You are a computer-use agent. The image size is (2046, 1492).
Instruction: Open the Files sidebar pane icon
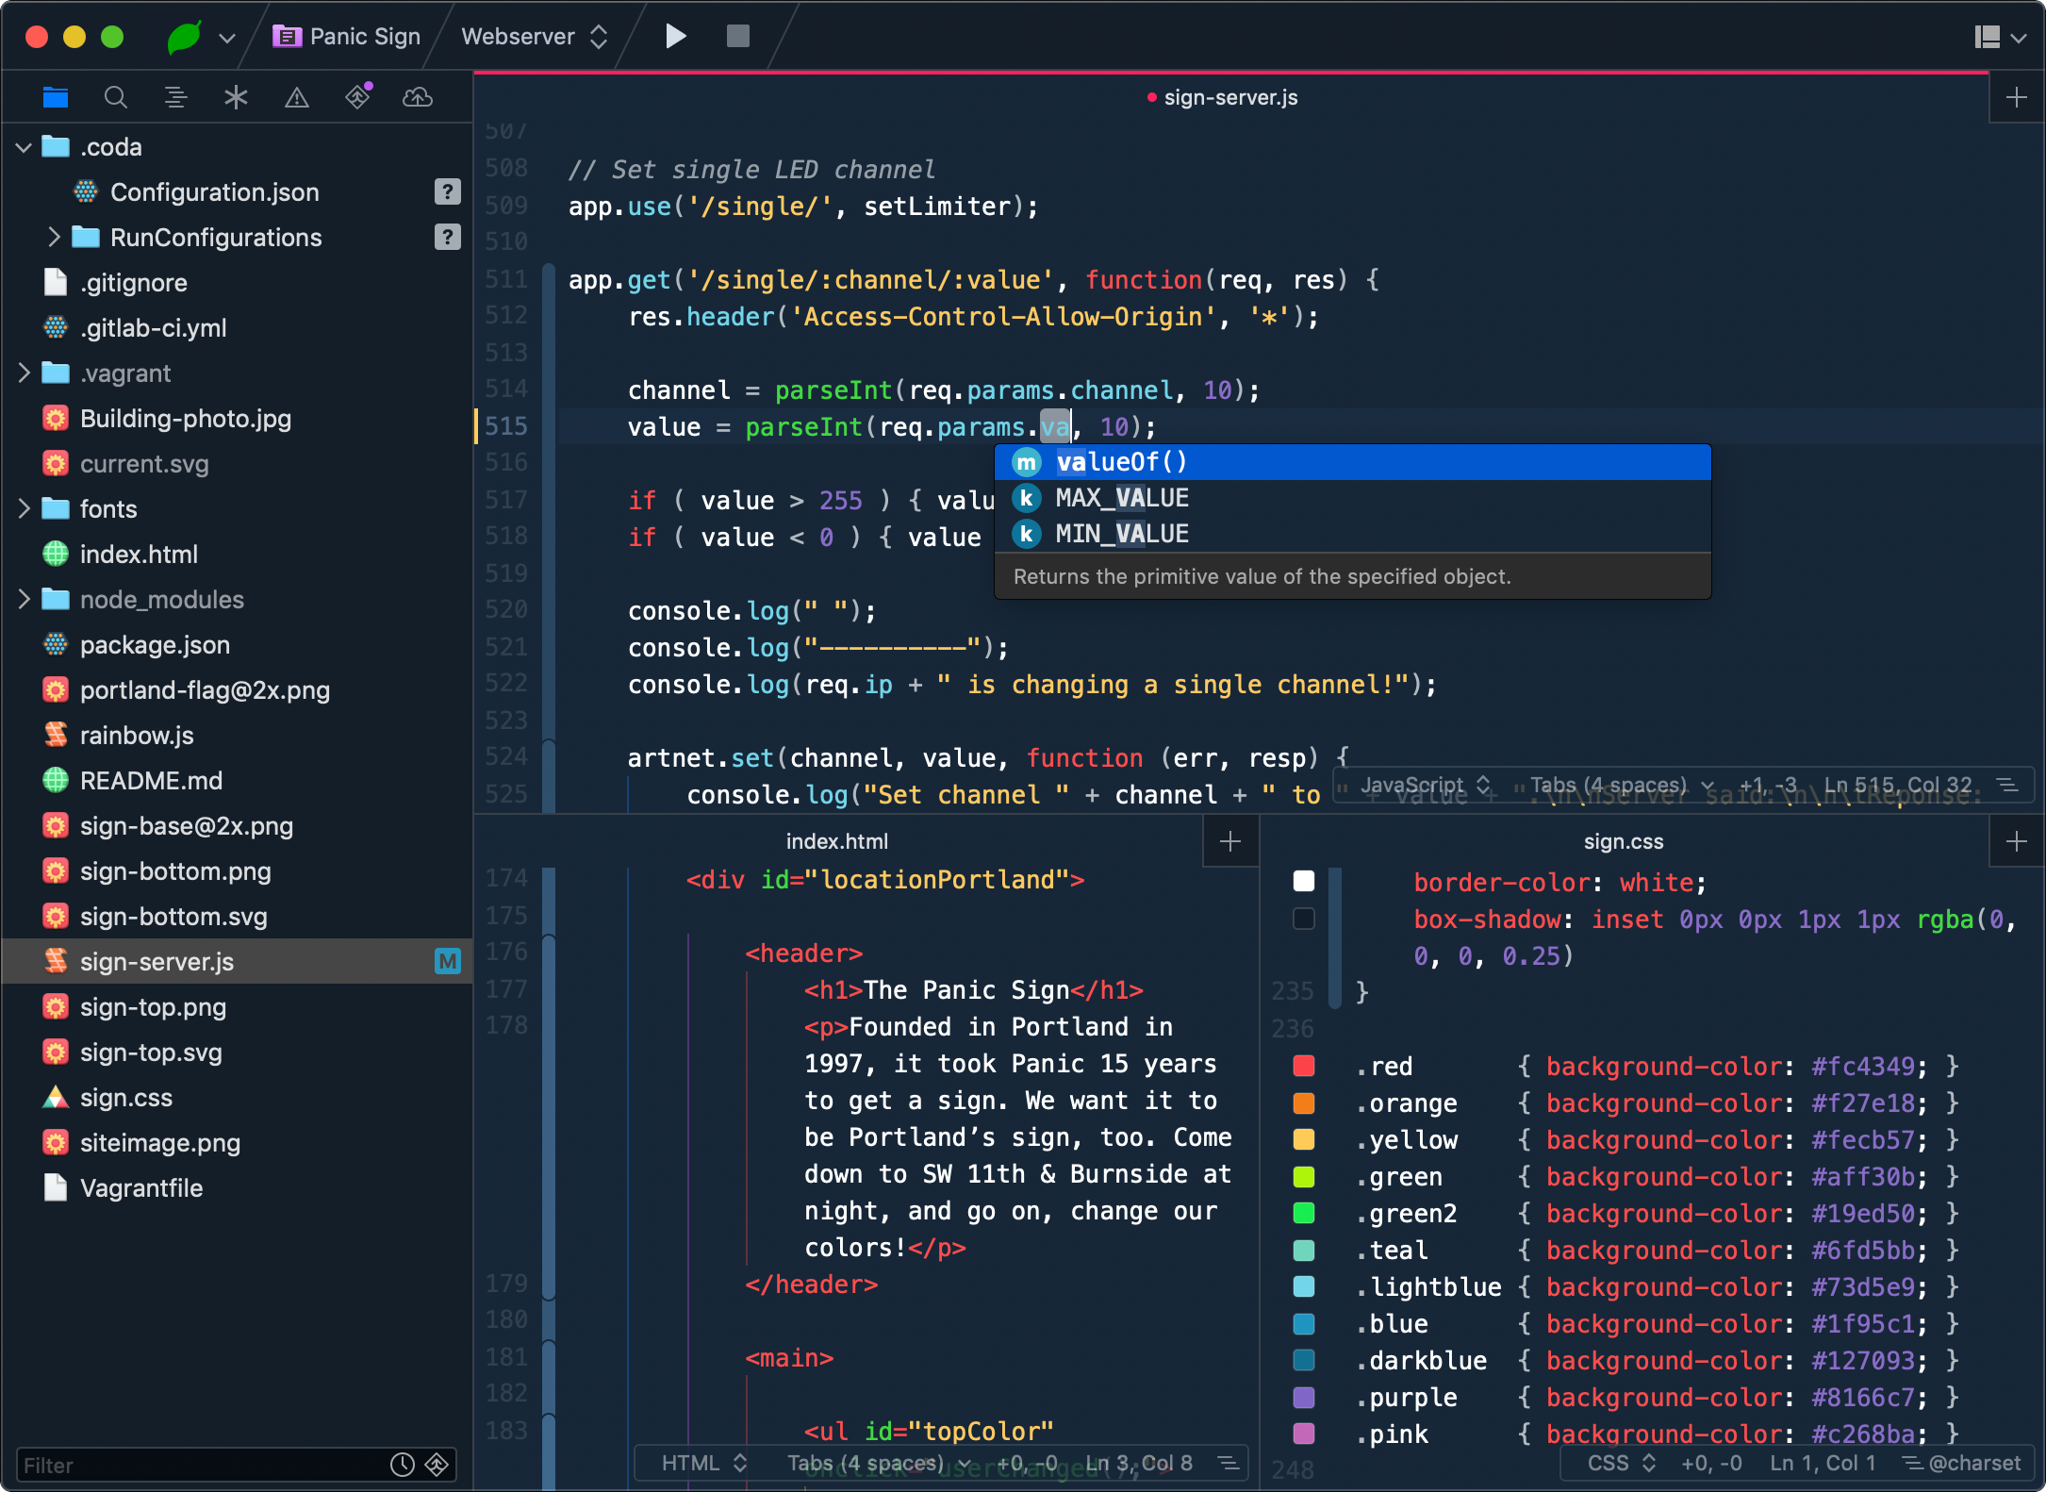tap(56, 97)
